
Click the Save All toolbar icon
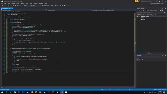pyautogui.click(x=15, y=6)
